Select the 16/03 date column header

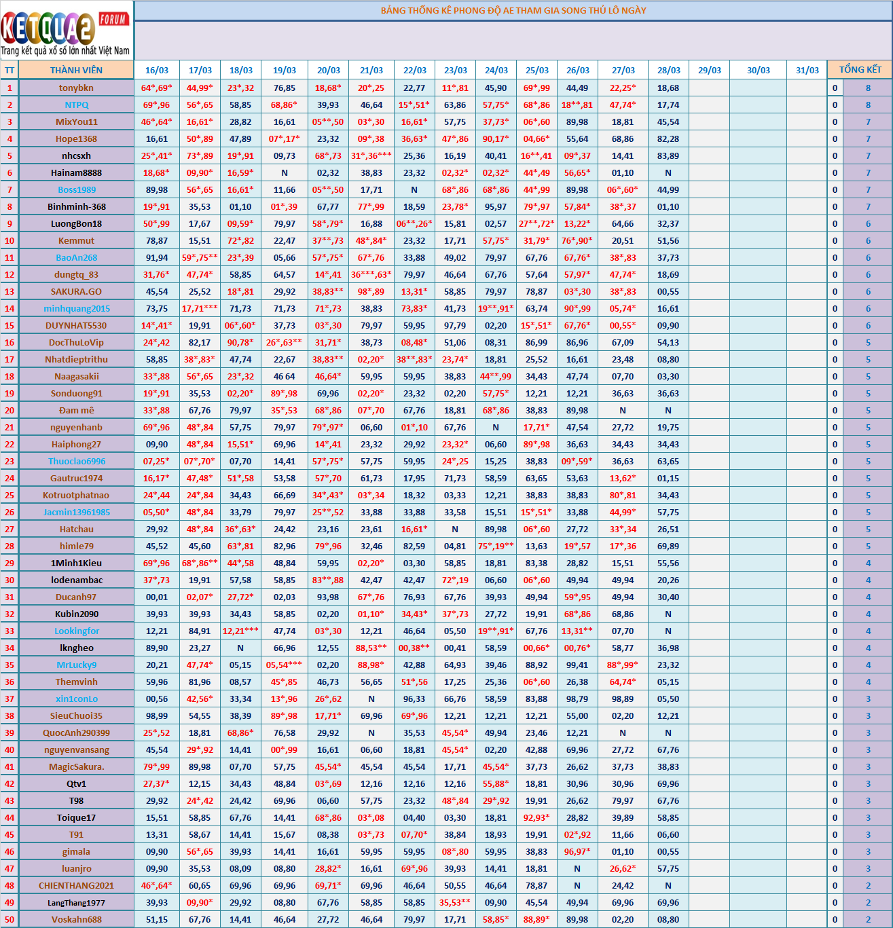pos(157,70)
